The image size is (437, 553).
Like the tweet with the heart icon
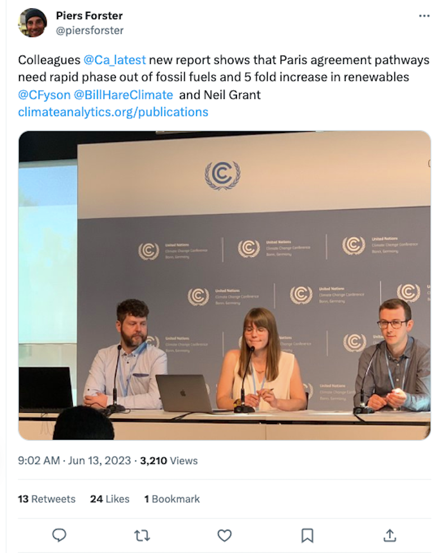(x=225, y=536)
